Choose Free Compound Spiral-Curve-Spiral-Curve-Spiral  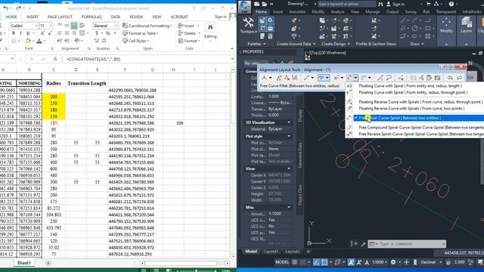421,128
